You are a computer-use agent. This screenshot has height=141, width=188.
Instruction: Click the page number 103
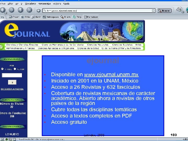(x=173, y=135)
